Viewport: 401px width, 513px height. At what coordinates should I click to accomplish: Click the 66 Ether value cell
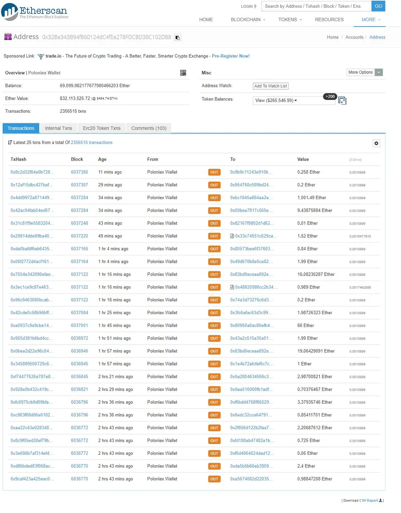[306, 326]
